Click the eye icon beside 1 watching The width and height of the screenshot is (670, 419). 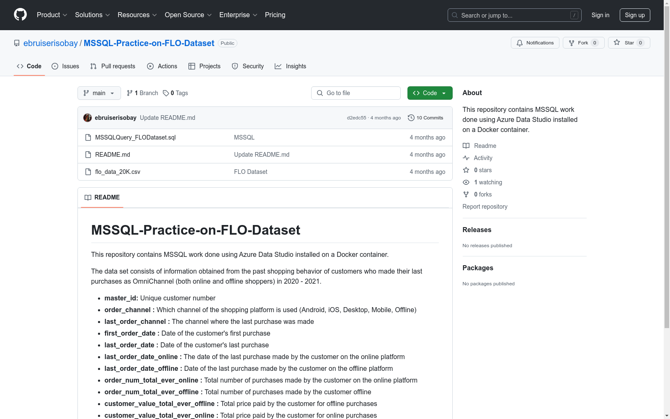(x=466, y=182)
